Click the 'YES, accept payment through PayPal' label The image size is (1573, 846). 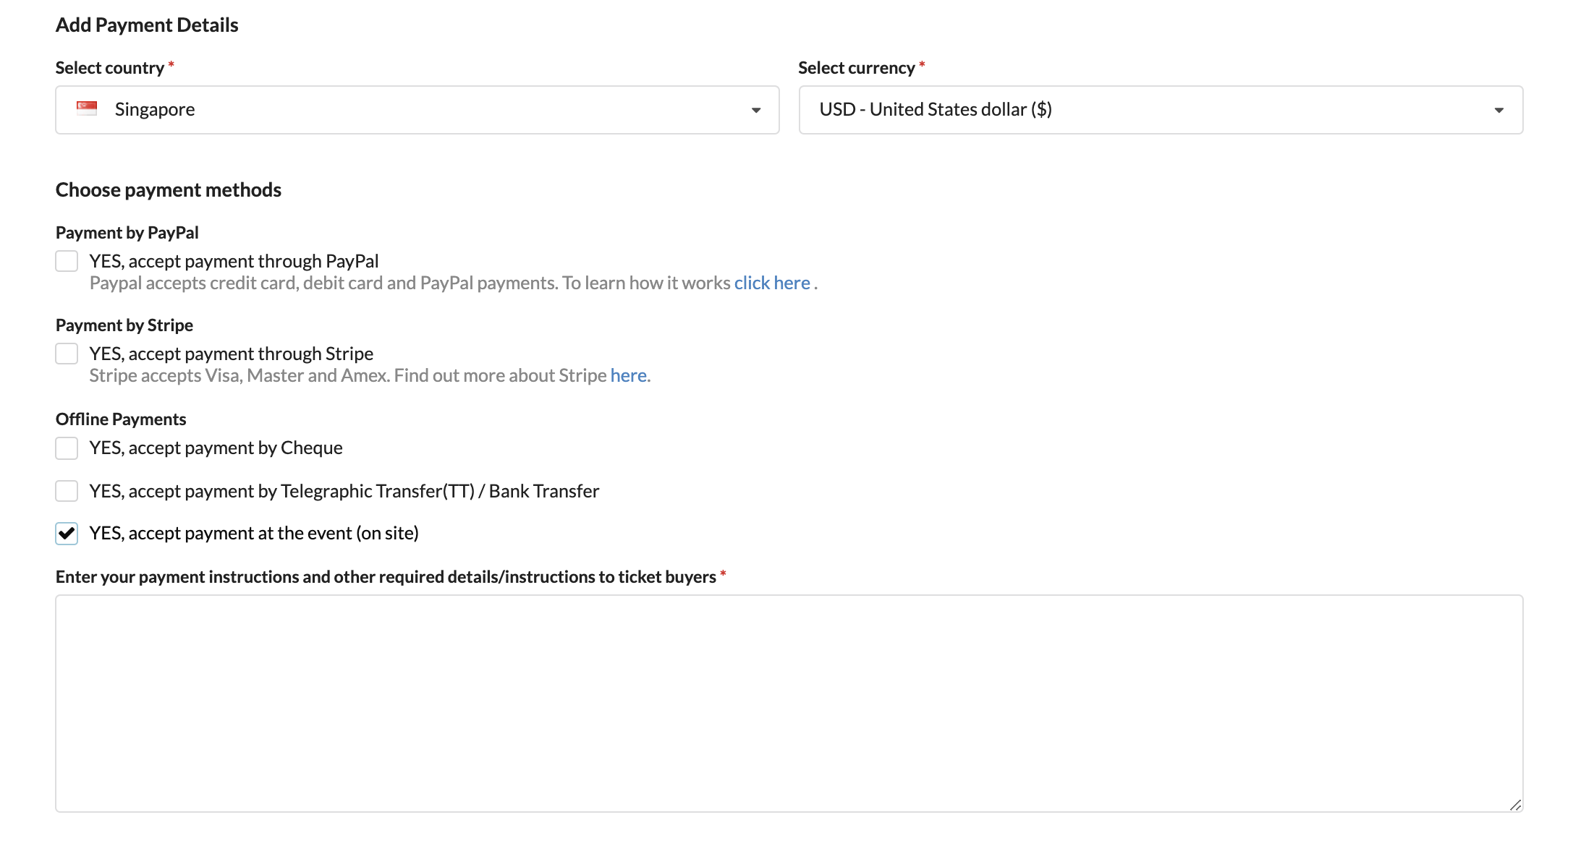click(x=234, y=261)
